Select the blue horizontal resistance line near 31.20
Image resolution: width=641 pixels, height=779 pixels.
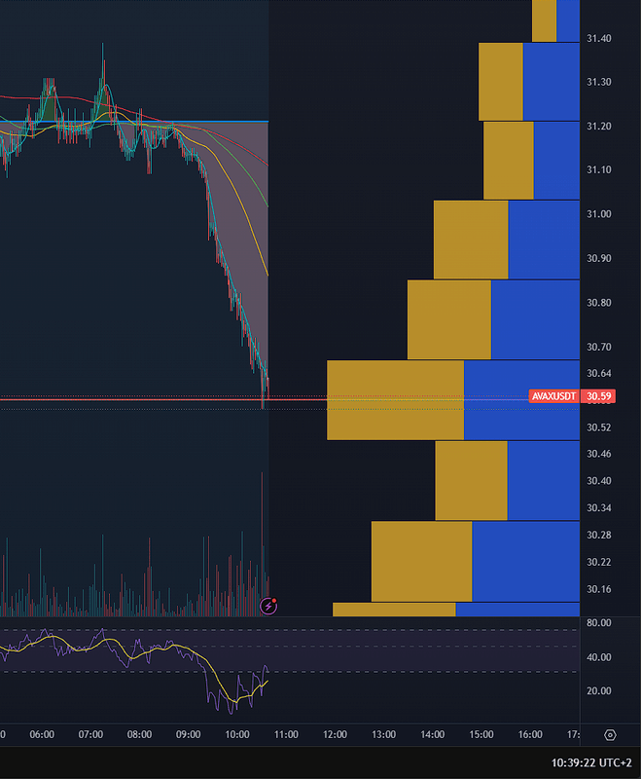tap(134, 121)
